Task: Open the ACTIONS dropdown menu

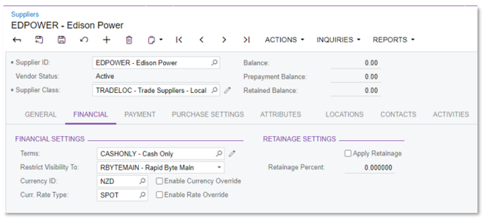Action: 284,40
